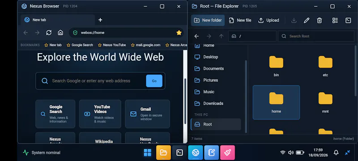
Task: Open a new browser tab with plus
Action: 100,20
